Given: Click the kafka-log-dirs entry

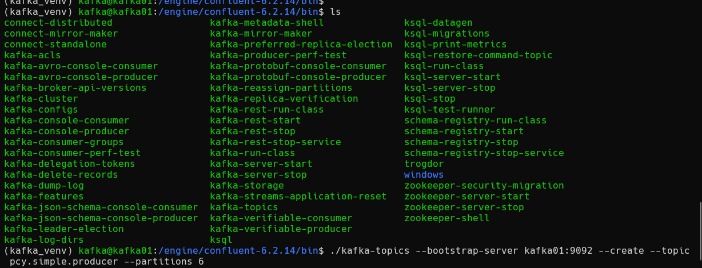Looking at the screenshot, I should [x=43, y=240].
